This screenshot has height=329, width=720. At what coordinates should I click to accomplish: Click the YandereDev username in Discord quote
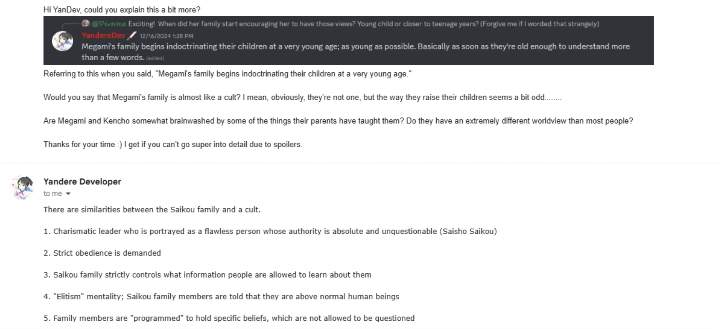[103, 36]
